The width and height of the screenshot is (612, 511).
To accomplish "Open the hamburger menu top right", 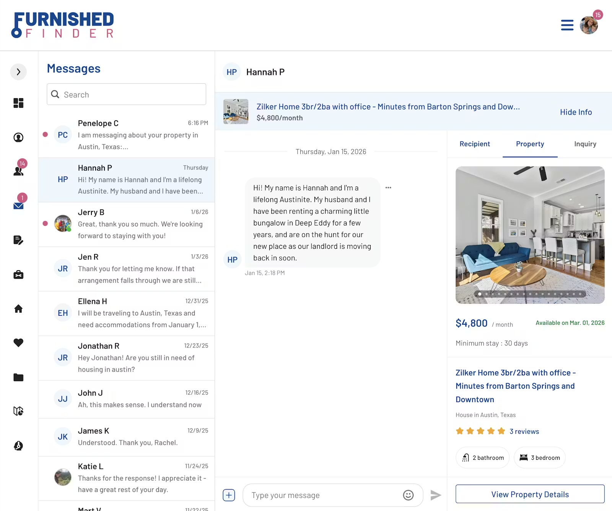I will click(x=567, y=25).
